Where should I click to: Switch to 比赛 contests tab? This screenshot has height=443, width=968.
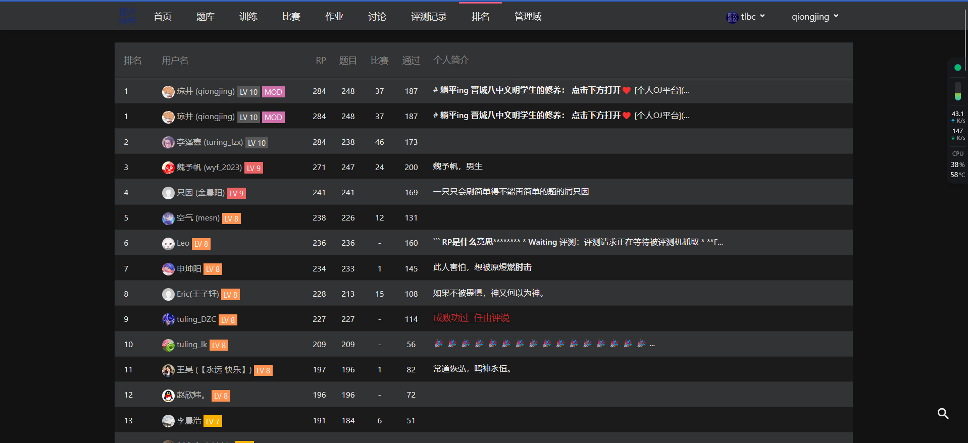tap(291, 17)
